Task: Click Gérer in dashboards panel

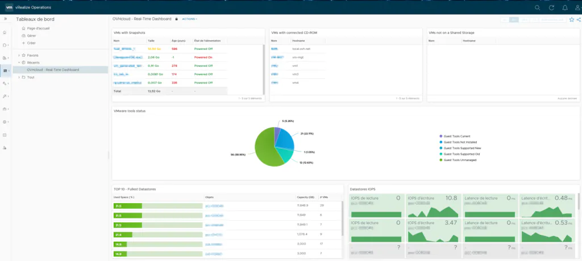Action: click(x=32, y=36)
